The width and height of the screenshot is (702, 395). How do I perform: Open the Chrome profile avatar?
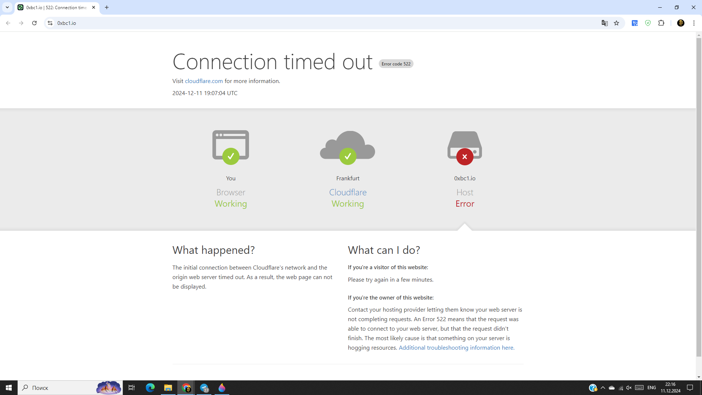[681, 23]
